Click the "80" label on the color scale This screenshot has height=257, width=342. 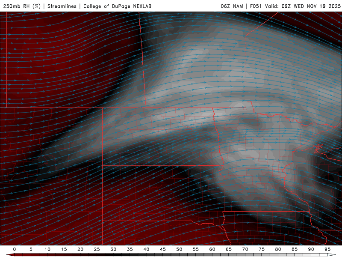tap(278, 249)
